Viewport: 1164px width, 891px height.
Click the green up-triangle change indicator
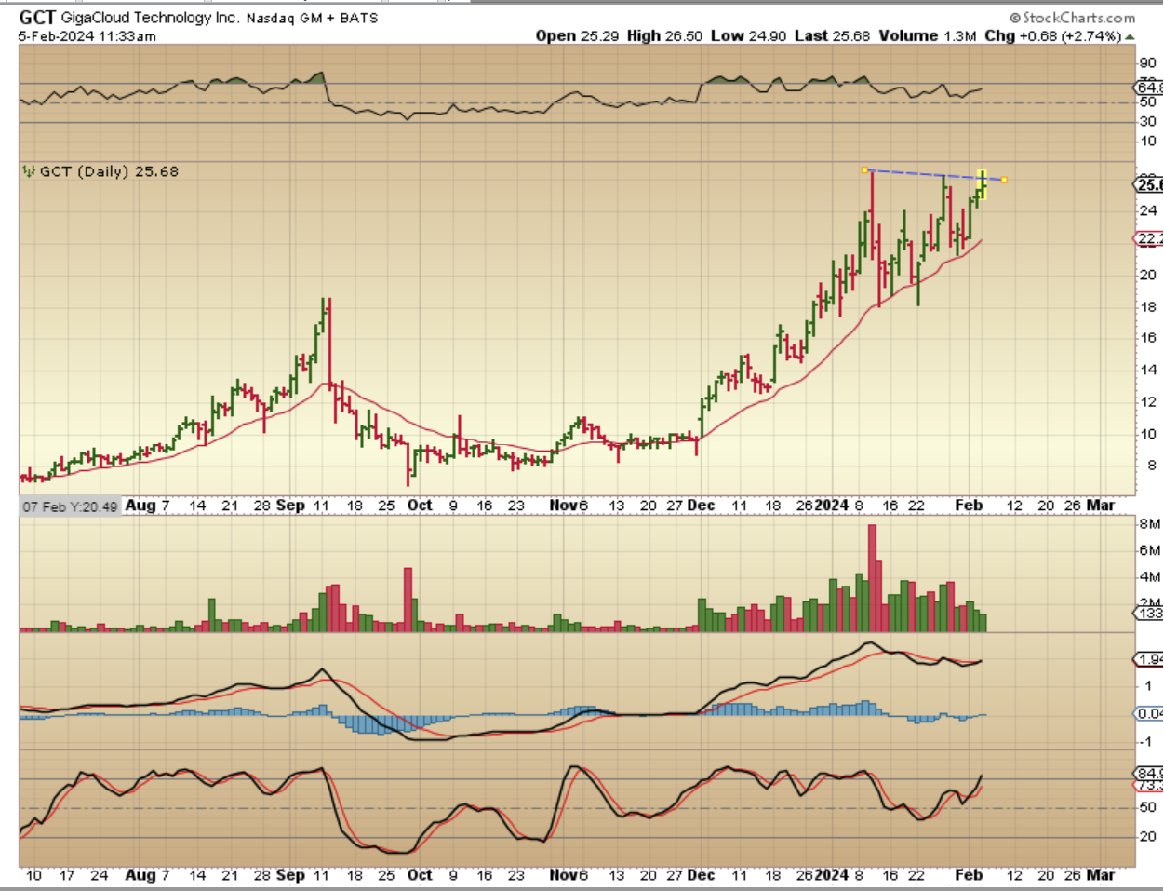[x=1130, y=37]
